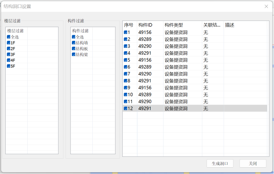Click 设备提资洞 type in row 1
The height and width of the screenshot is (174, 274).
coord(176,32)
